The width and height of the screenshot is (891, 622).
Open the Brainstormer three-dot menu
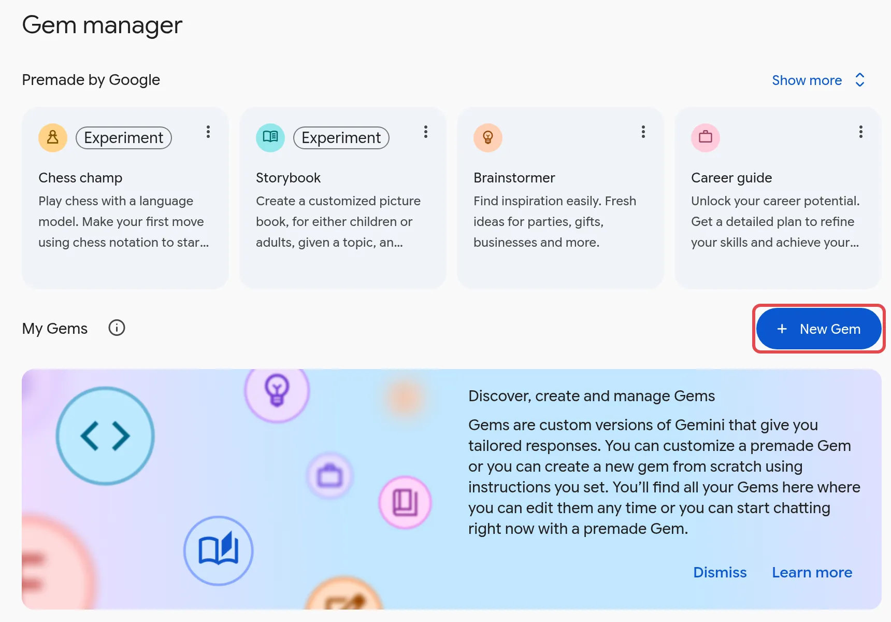click(643, 132)
